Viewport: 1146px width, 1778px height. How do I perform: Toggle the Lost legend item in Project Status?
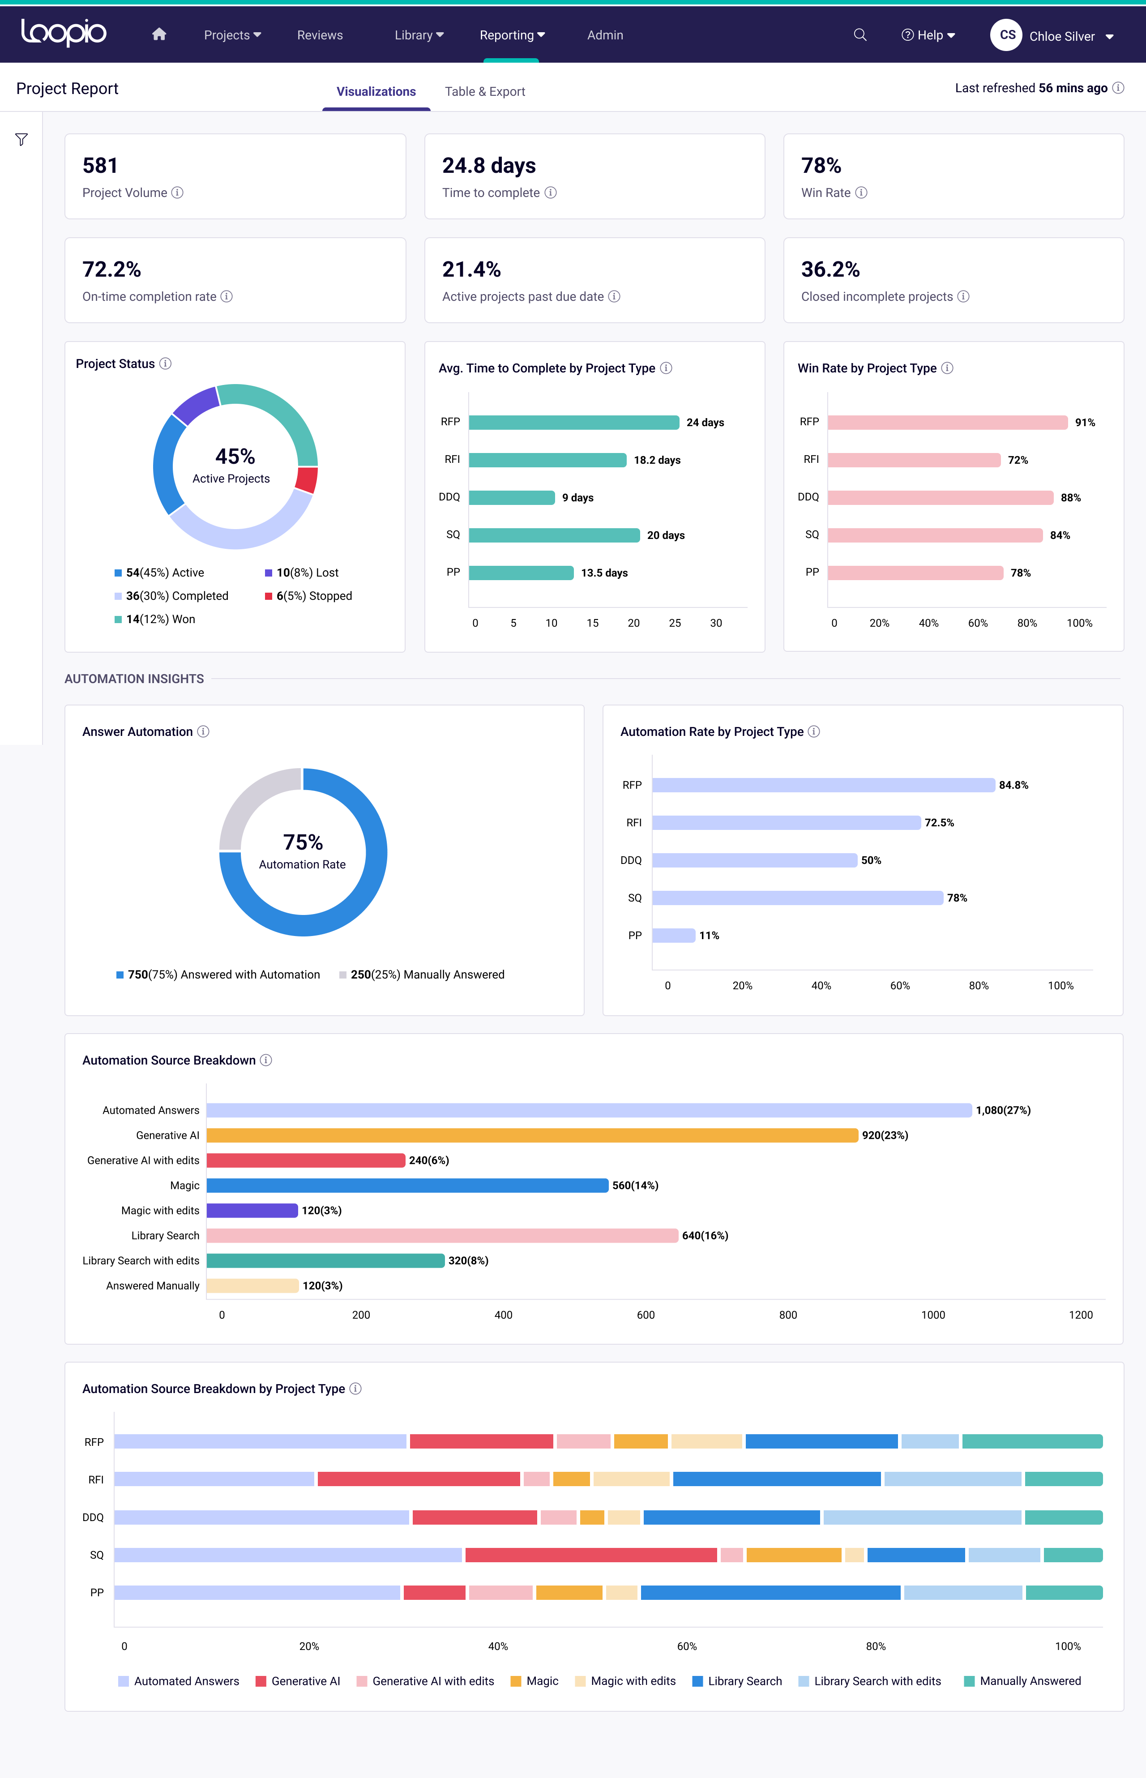point(301,572)
